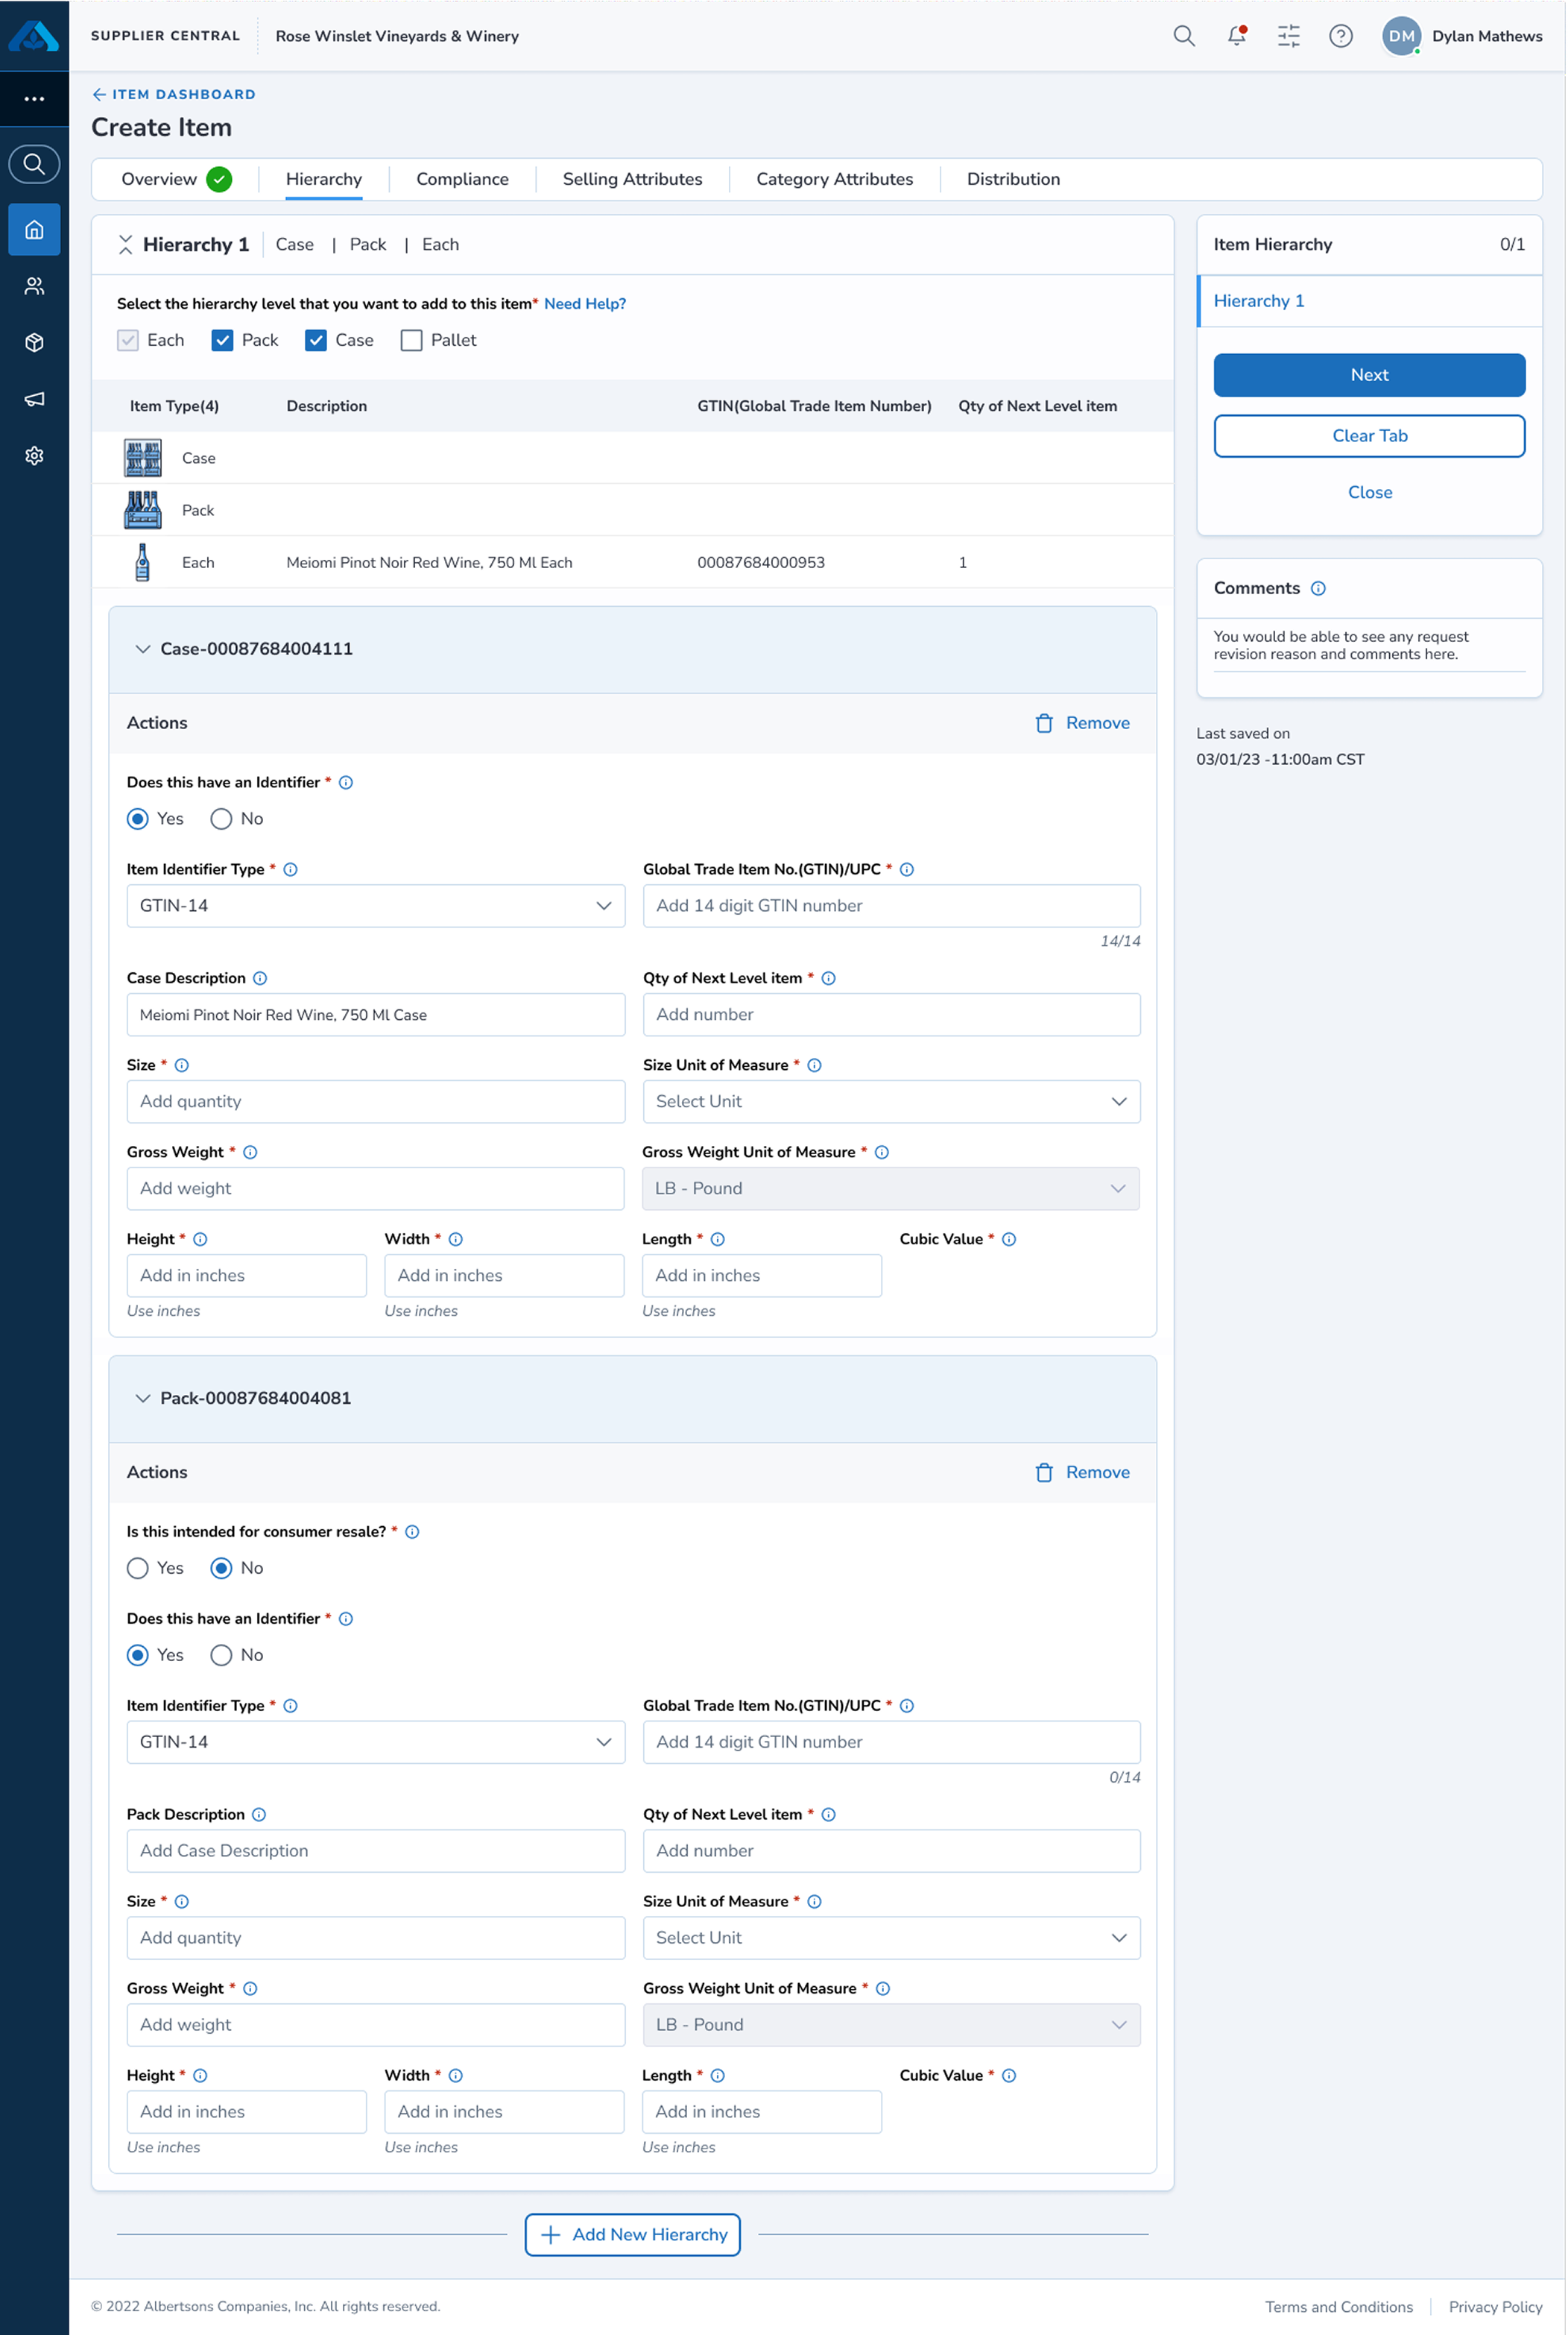
Task: Select Yes for consumer resale
Action: [x=138, y=1568]
